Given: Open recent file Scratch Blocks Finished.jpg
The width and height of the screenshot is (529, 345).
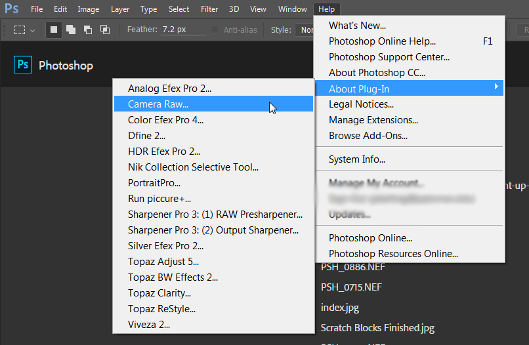Looking at the screenshot, I should coord(377,328).
